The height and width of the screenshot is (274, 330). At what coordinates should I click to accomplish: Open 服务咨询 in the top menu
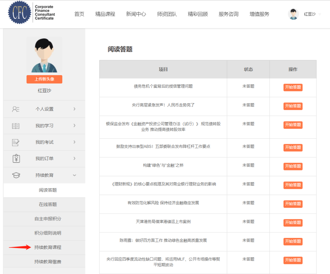tap(229, 14)
